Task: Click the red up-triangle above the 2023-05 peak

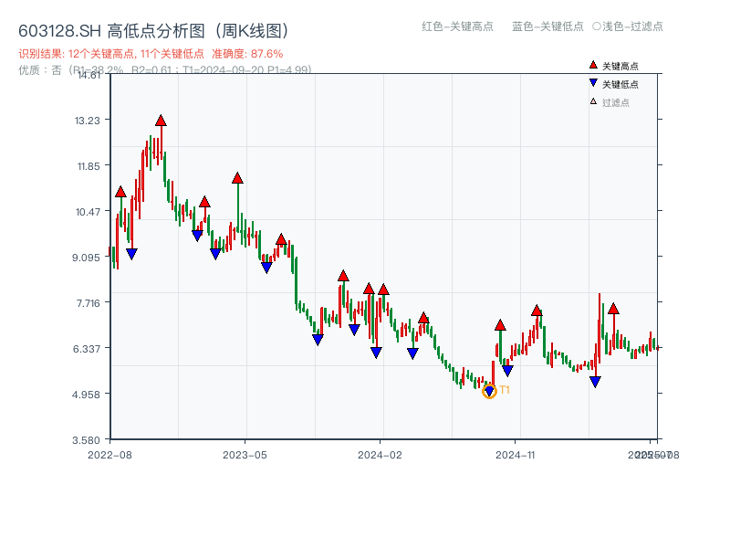Action: (238, 179)
